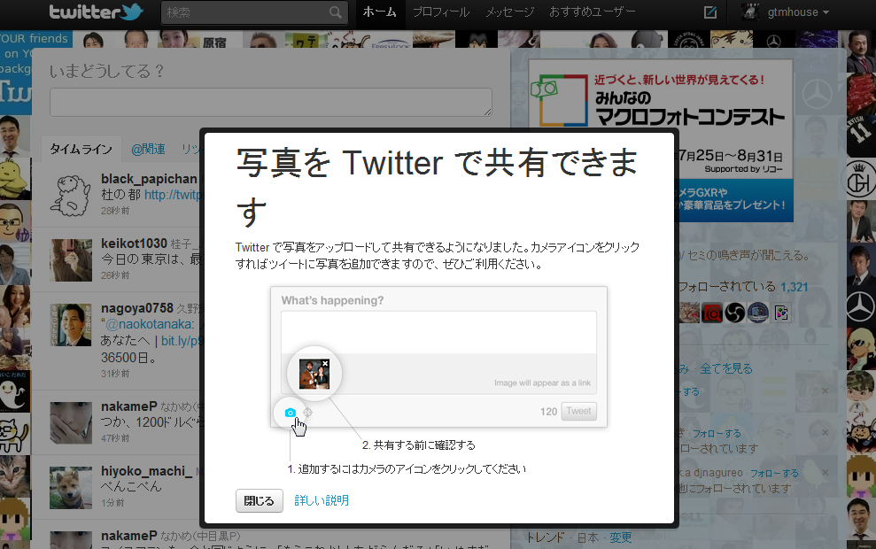Viewport: 876px width, 549px height.
Task: Open プロフィール in navigation
Action: click(x=441, y=12)
